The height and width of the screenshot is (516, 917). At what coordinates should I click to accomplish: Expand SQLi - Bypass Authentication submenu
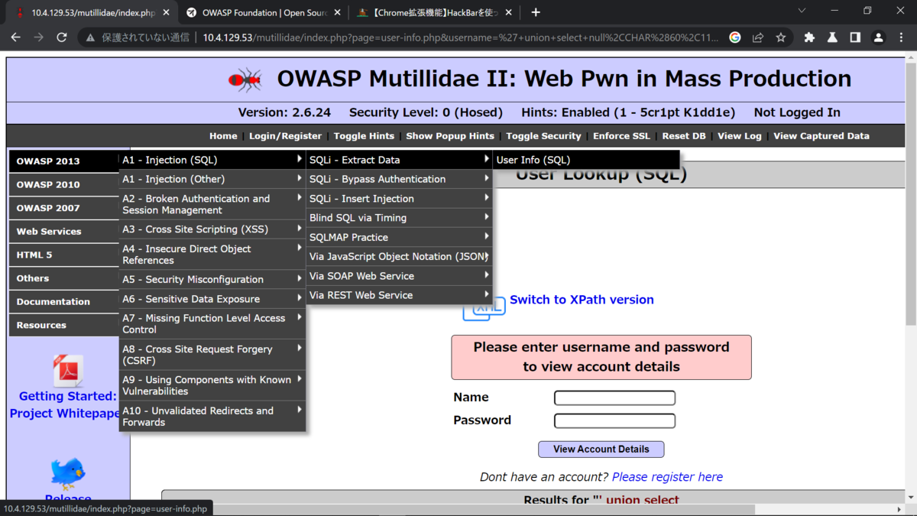pyautogui.click(x=399, y=179)
